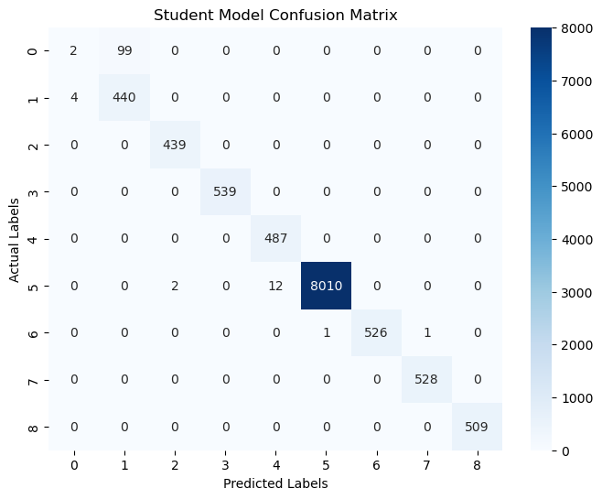Screen dimensions: 602x499
Task: Click the 'Predicted Labels' axis label
Action: pyautogui.click(x=275, y=483)
